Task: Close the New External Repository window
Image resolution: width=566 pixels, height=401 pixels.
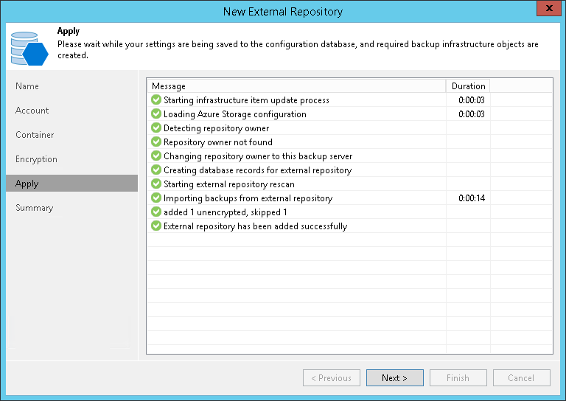Action: coord(547,8)
